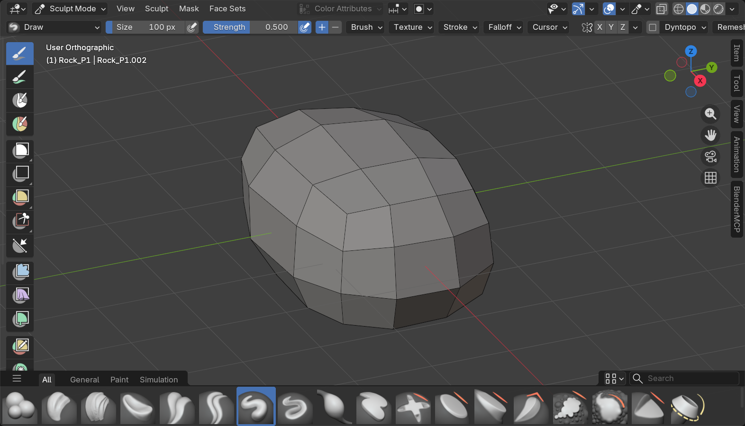Click the Remesh button
745x426 pixels.
tap(729, 27)
